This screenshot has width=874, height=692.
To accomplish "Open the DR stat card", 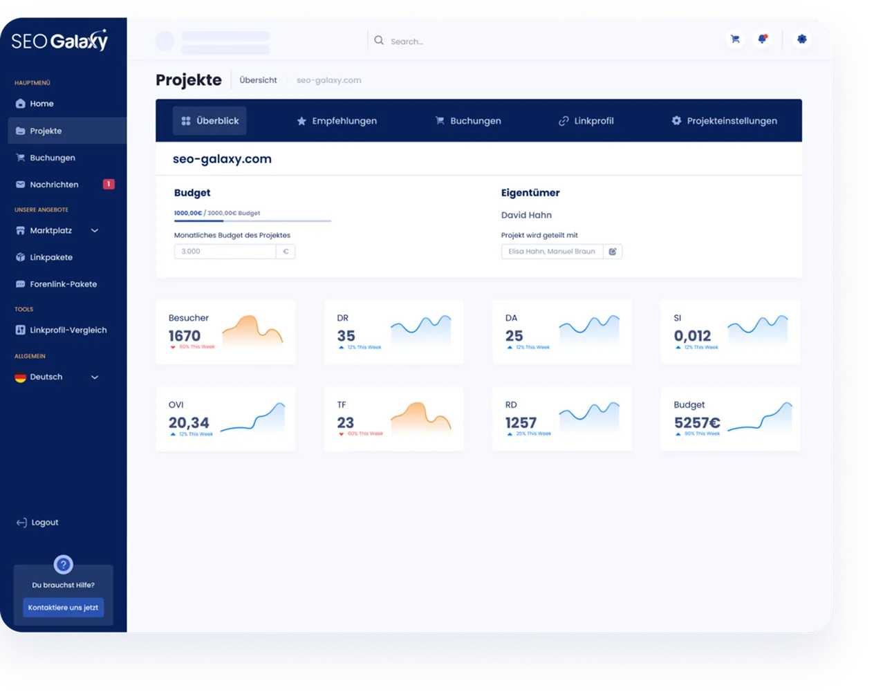I will (x=394, y=332).
